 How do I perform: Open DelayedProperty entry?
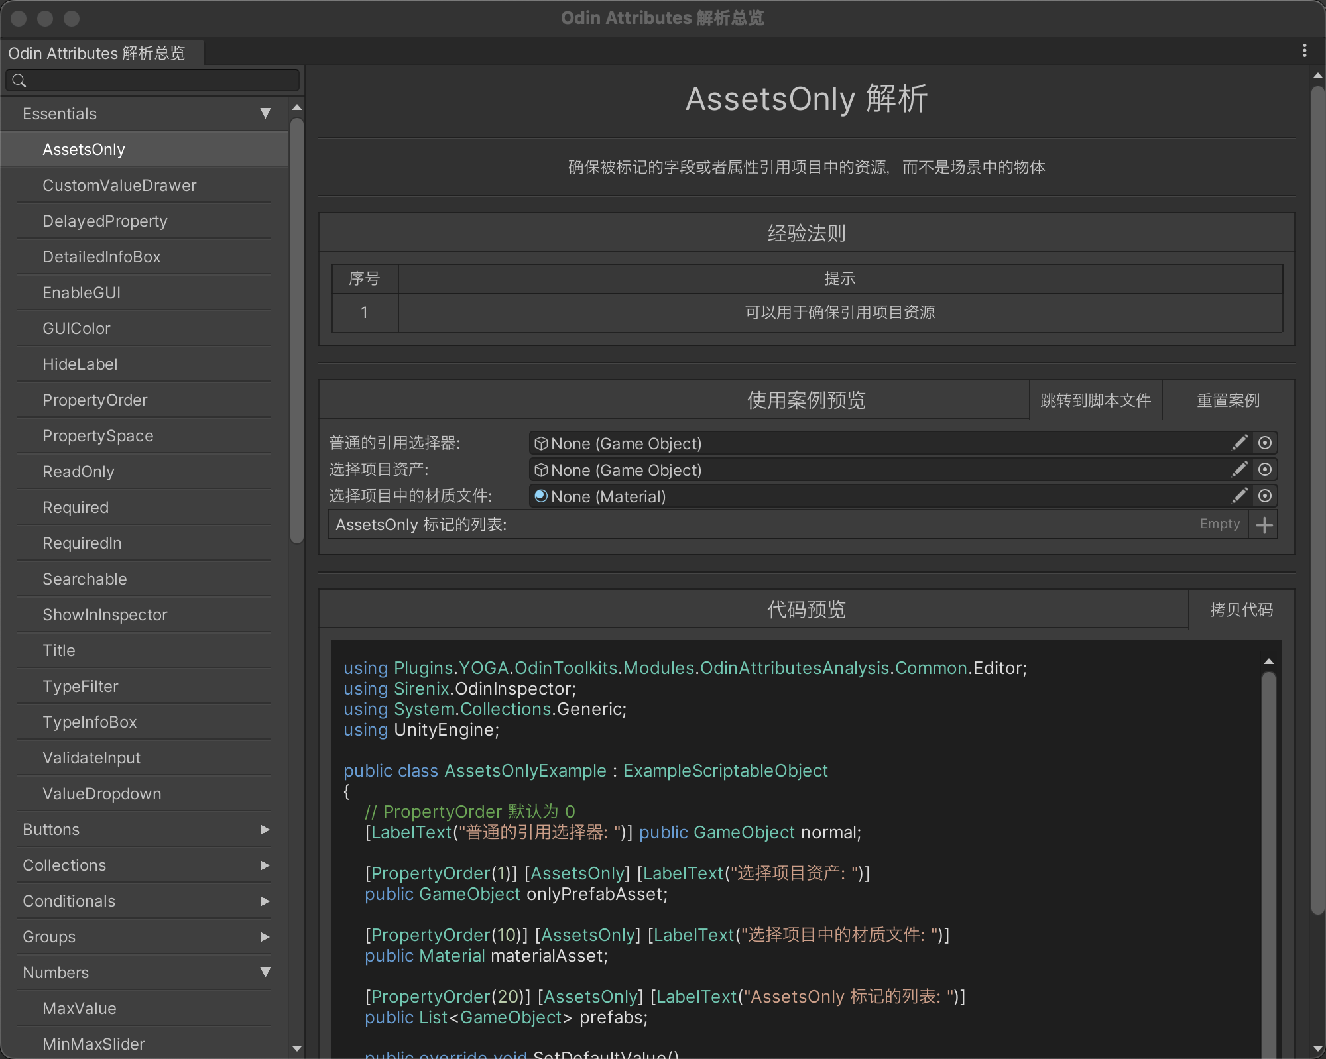pos(145,221)
